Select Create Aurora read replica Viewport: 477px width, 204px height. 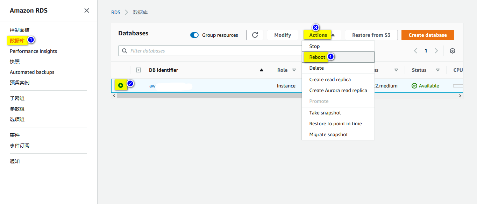pyautogui.click(x=338, y=90)
